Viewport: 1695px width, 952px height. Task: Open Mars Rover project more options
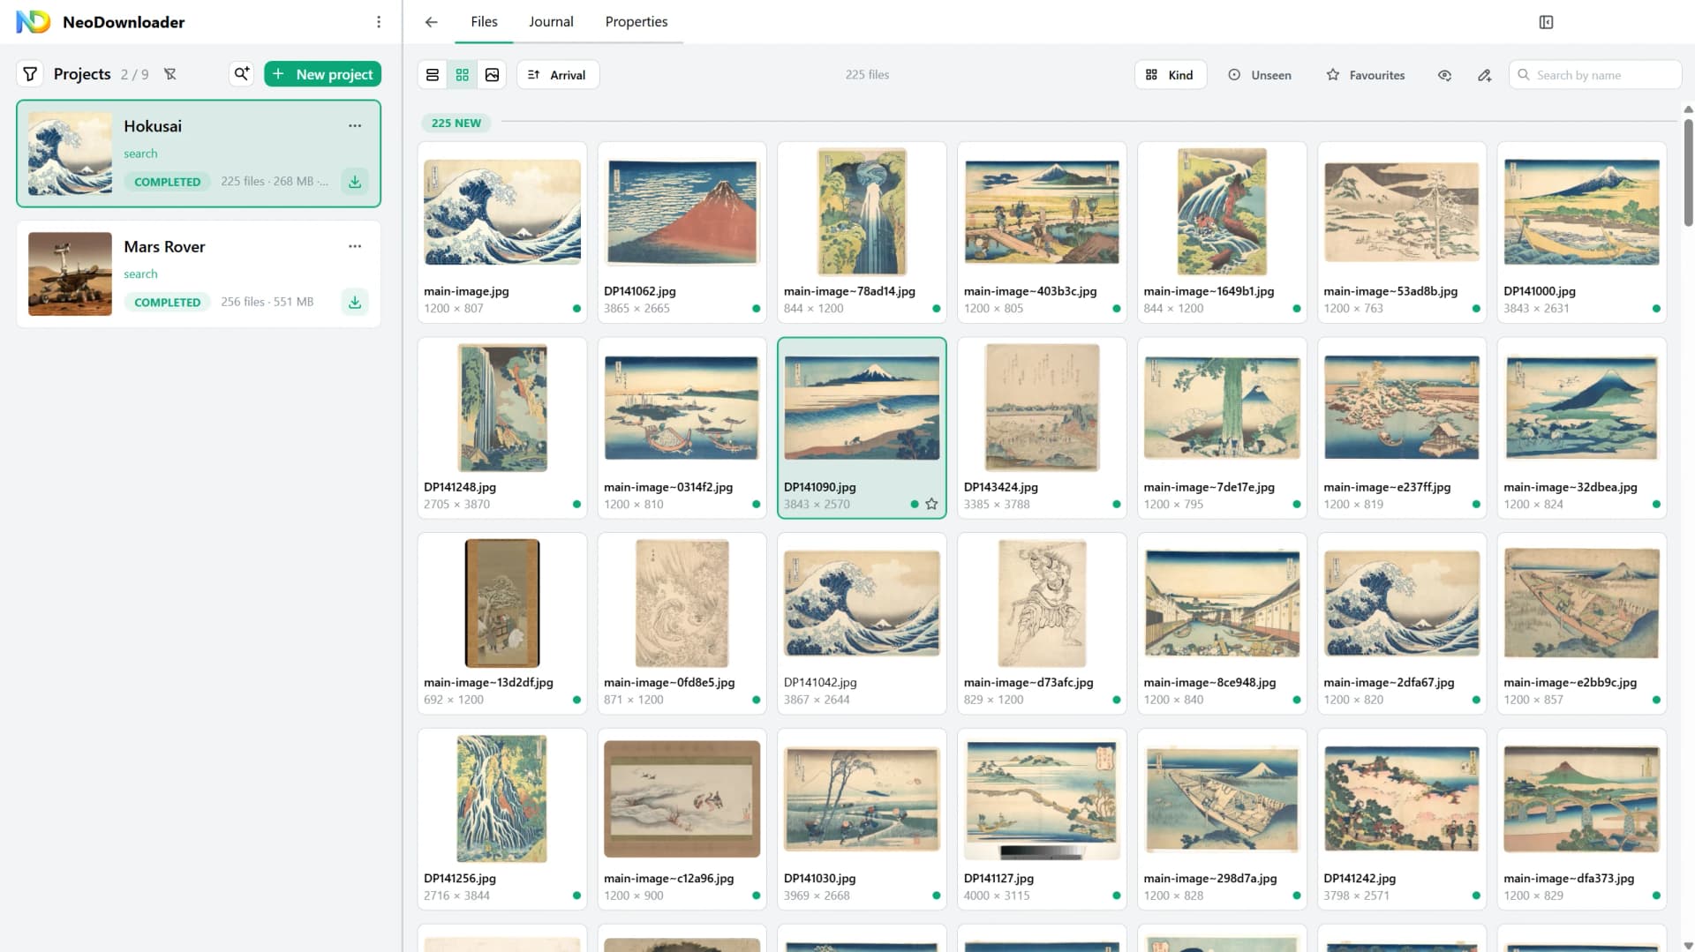pyautogui.click(x=355, y=246)
